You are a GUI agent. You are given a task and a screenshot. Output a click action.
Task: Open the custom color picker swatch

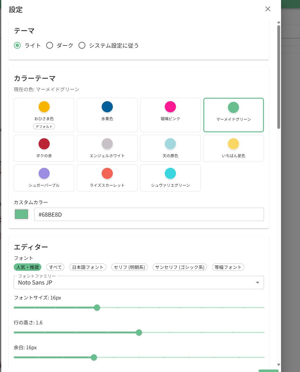(x=21, y=214)
